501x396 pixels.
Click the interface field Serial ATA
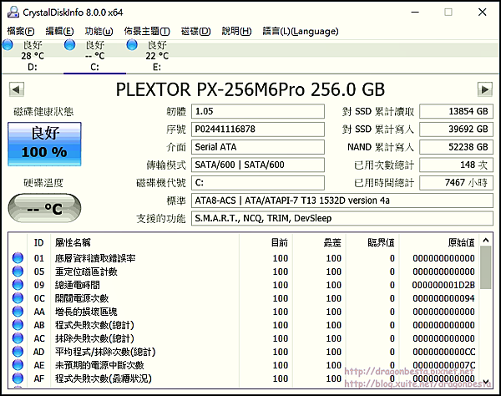[x=258, y=147]
